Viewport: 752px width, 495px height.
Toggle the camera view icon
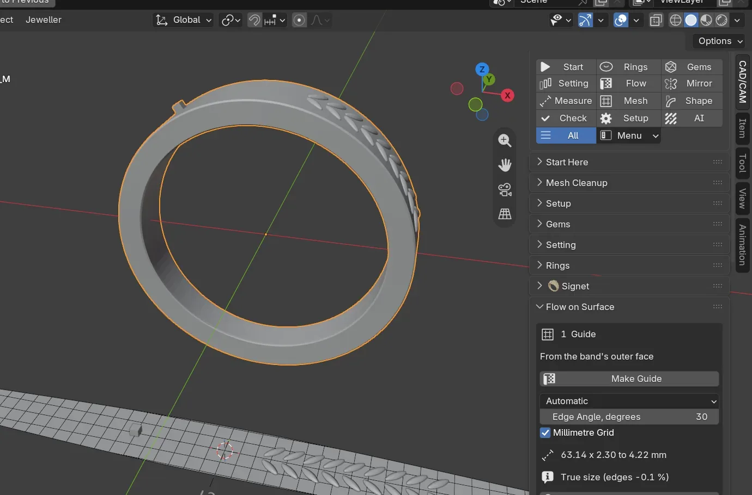(505, 189)
